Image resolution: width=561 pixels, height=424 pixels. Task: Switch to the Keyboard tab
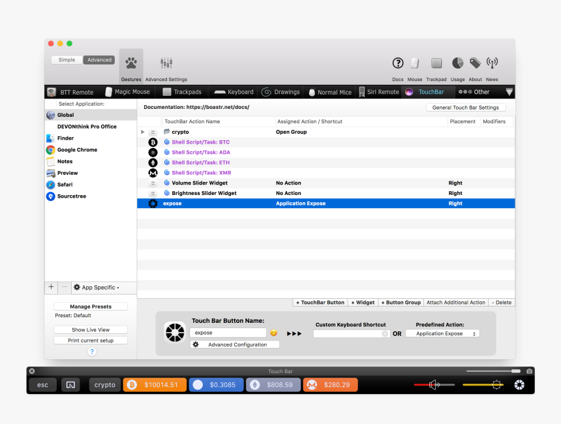point(233,92)
